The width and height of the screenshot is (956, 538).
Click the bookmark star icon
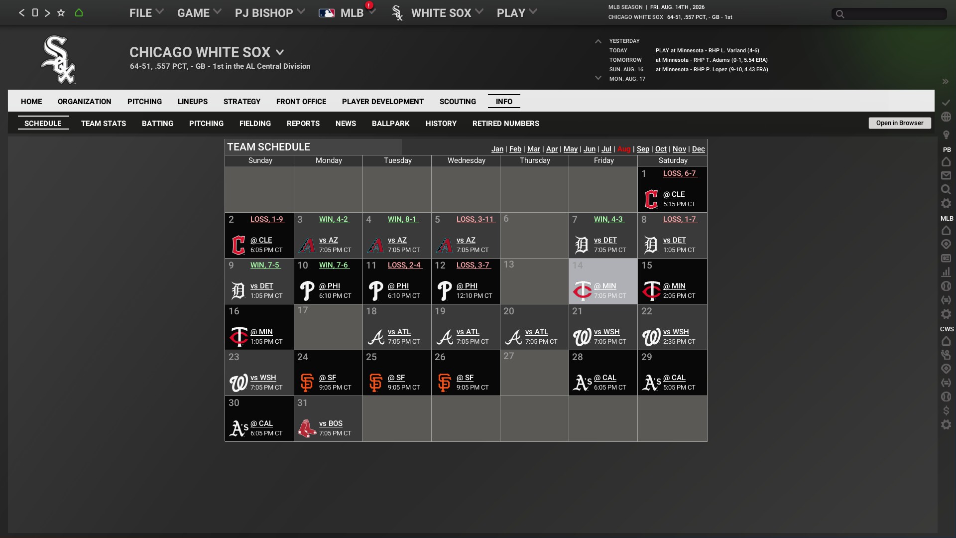click(61, 13)
